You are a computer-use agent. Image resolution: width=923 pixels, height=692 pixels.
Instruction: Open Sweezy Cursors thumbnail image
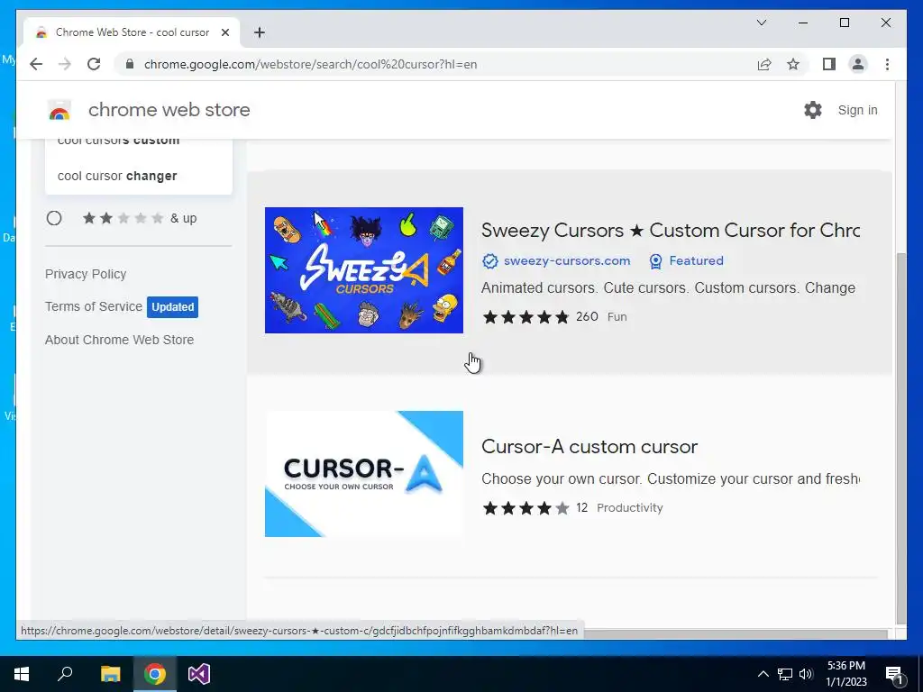pos(364,270)
